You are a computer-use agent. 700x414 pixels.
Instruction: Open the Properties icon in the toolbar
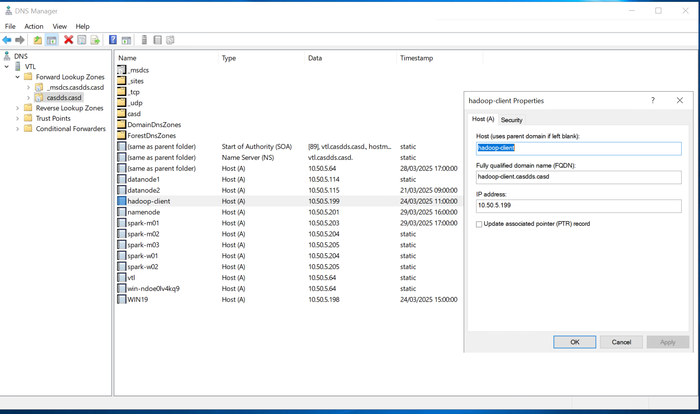[82, 39]
